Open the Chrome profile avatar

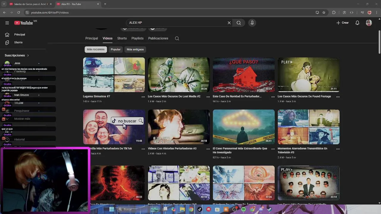tap(369, 12)
